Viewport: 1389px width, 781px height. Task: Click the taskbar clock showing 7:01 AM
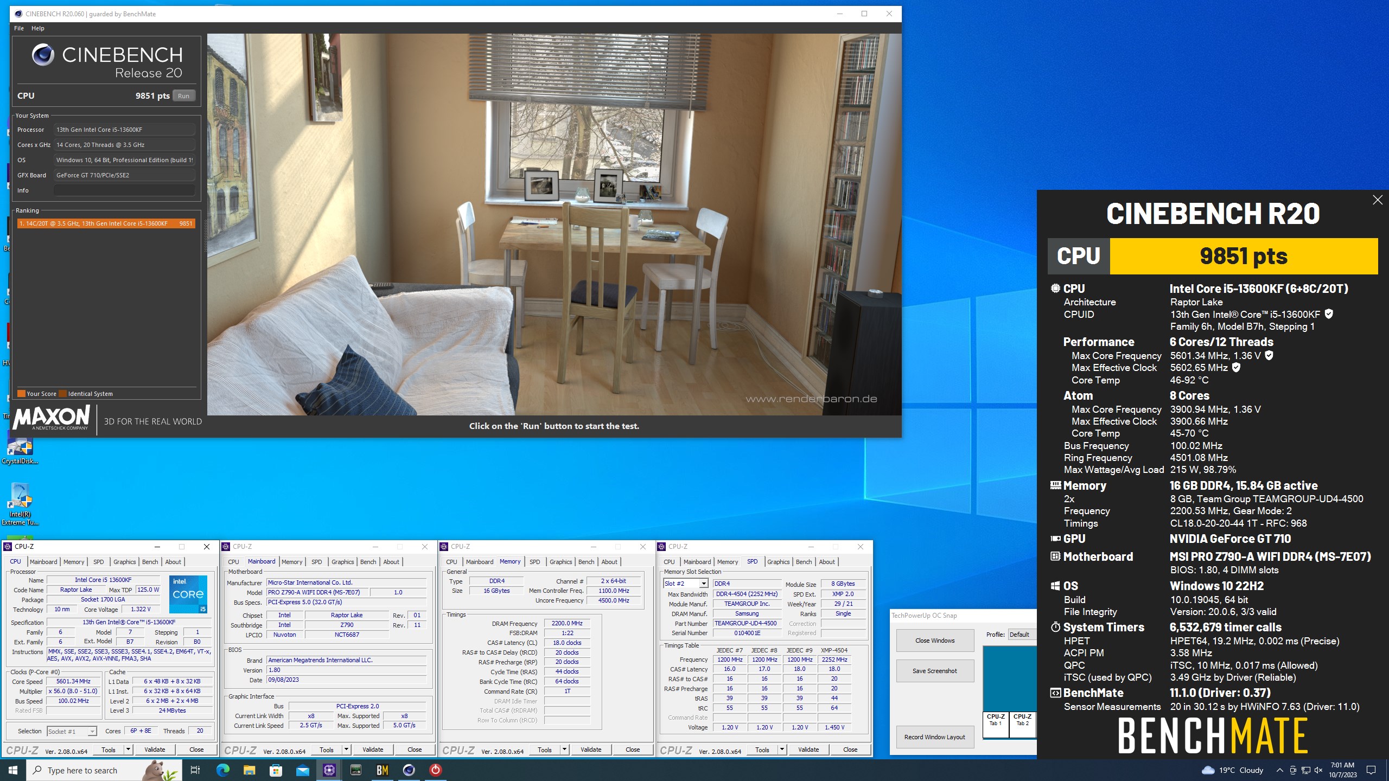[1343, 770]
